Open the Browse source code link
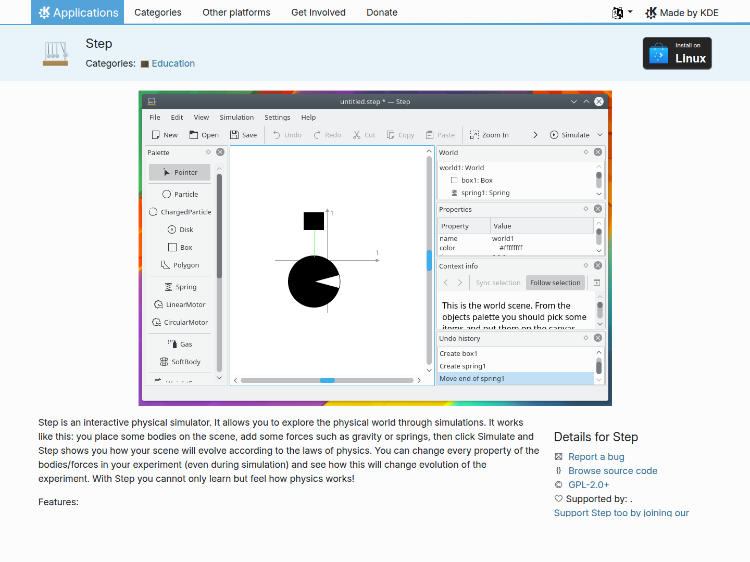The height and width of the screenshot is (562, 750). pyautogui.click(x=613, y=471)
